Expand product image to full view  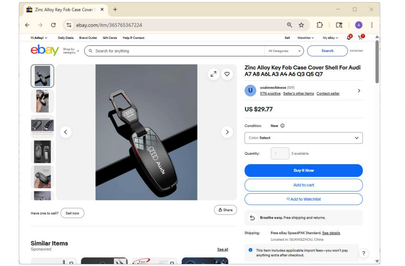pos(213,74)
